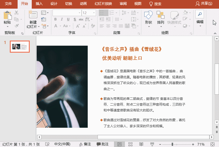Click fit slide to window icon
Screen dimensions: 219x147
point(213,144)
